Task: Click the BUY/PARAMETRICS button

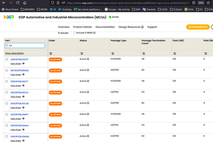Action: point(198,27)
